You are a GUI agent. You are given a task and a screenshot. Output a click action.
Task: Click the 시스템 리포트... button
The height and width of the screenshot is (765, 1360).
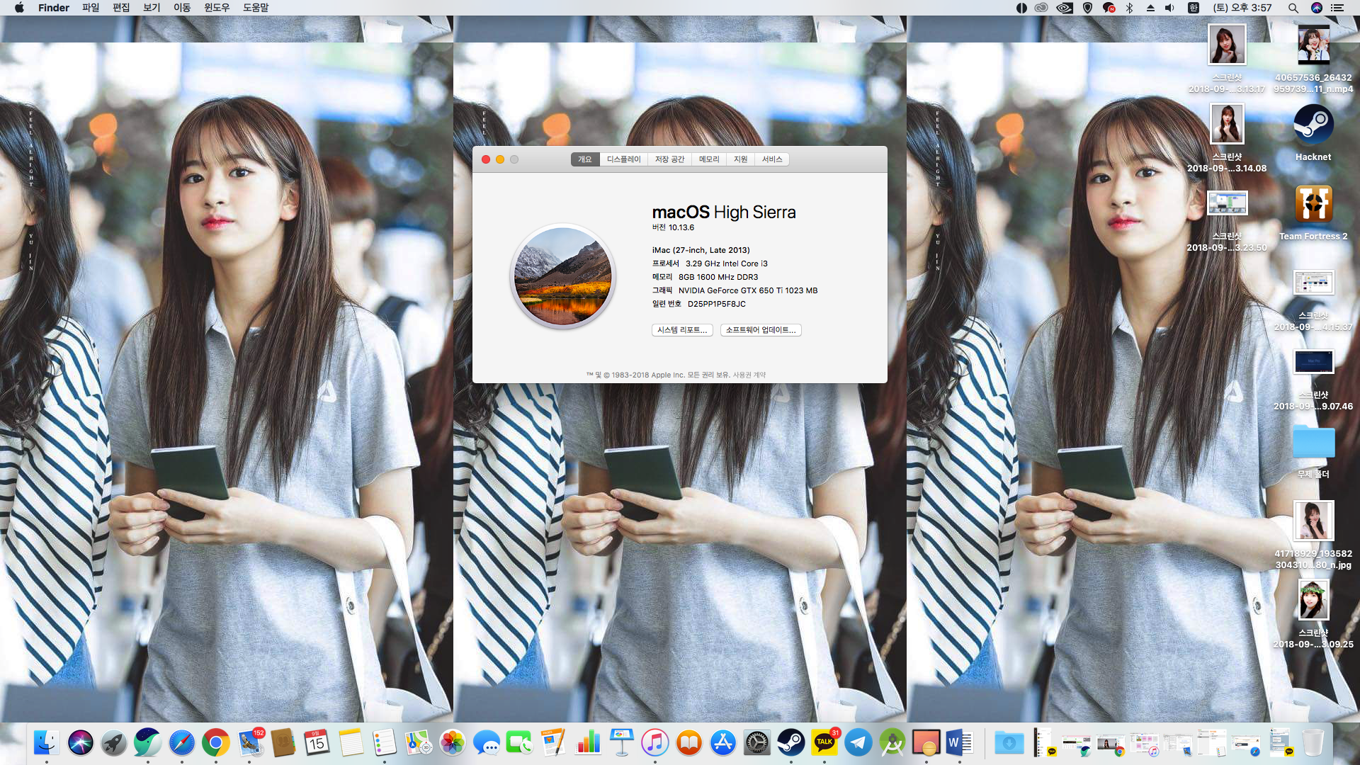click(682, 330)
